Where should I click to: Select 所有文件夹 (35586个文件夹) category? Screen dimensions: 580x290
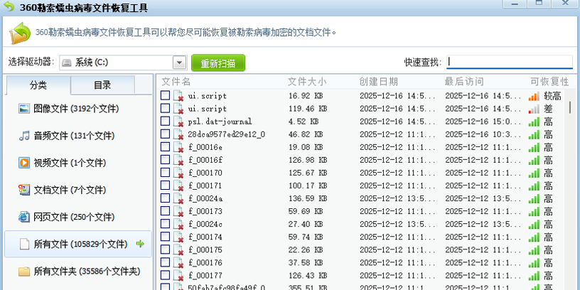[x=78, y=272]
